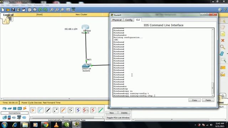
Task: Select the Draw Polygon blue shape tool
Action: click(x=222, y=54)
